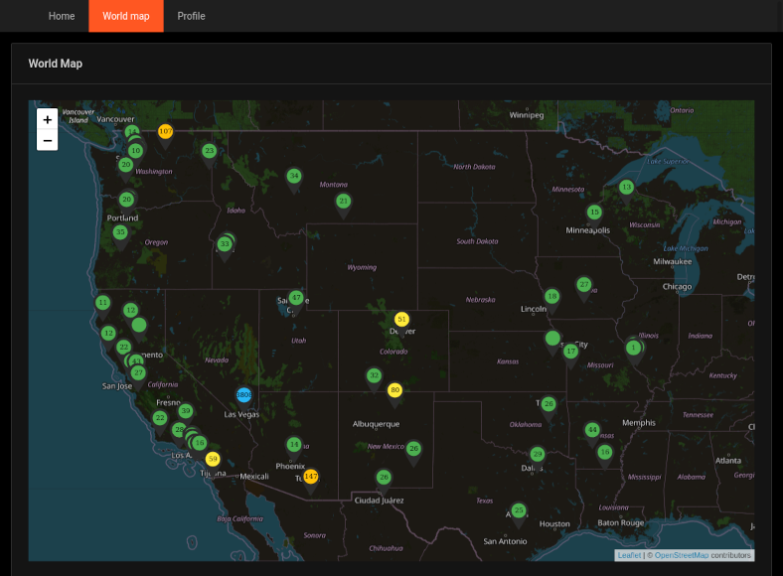Viewport: 783px width, 576px height.
Task: Zoom in the map
Action: click(x=48, y=119)
